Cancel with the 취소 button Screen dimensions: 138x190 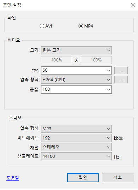click(x=117, y=178)
